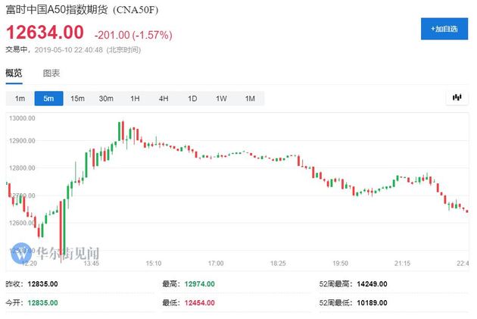Switch to the 图表 tab
The height and width of the screenshot is (319, 477).
(x=51, y=73)
